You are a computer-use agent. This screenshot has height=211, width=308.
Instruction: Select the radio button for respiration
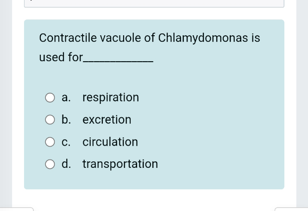point(50,97)
